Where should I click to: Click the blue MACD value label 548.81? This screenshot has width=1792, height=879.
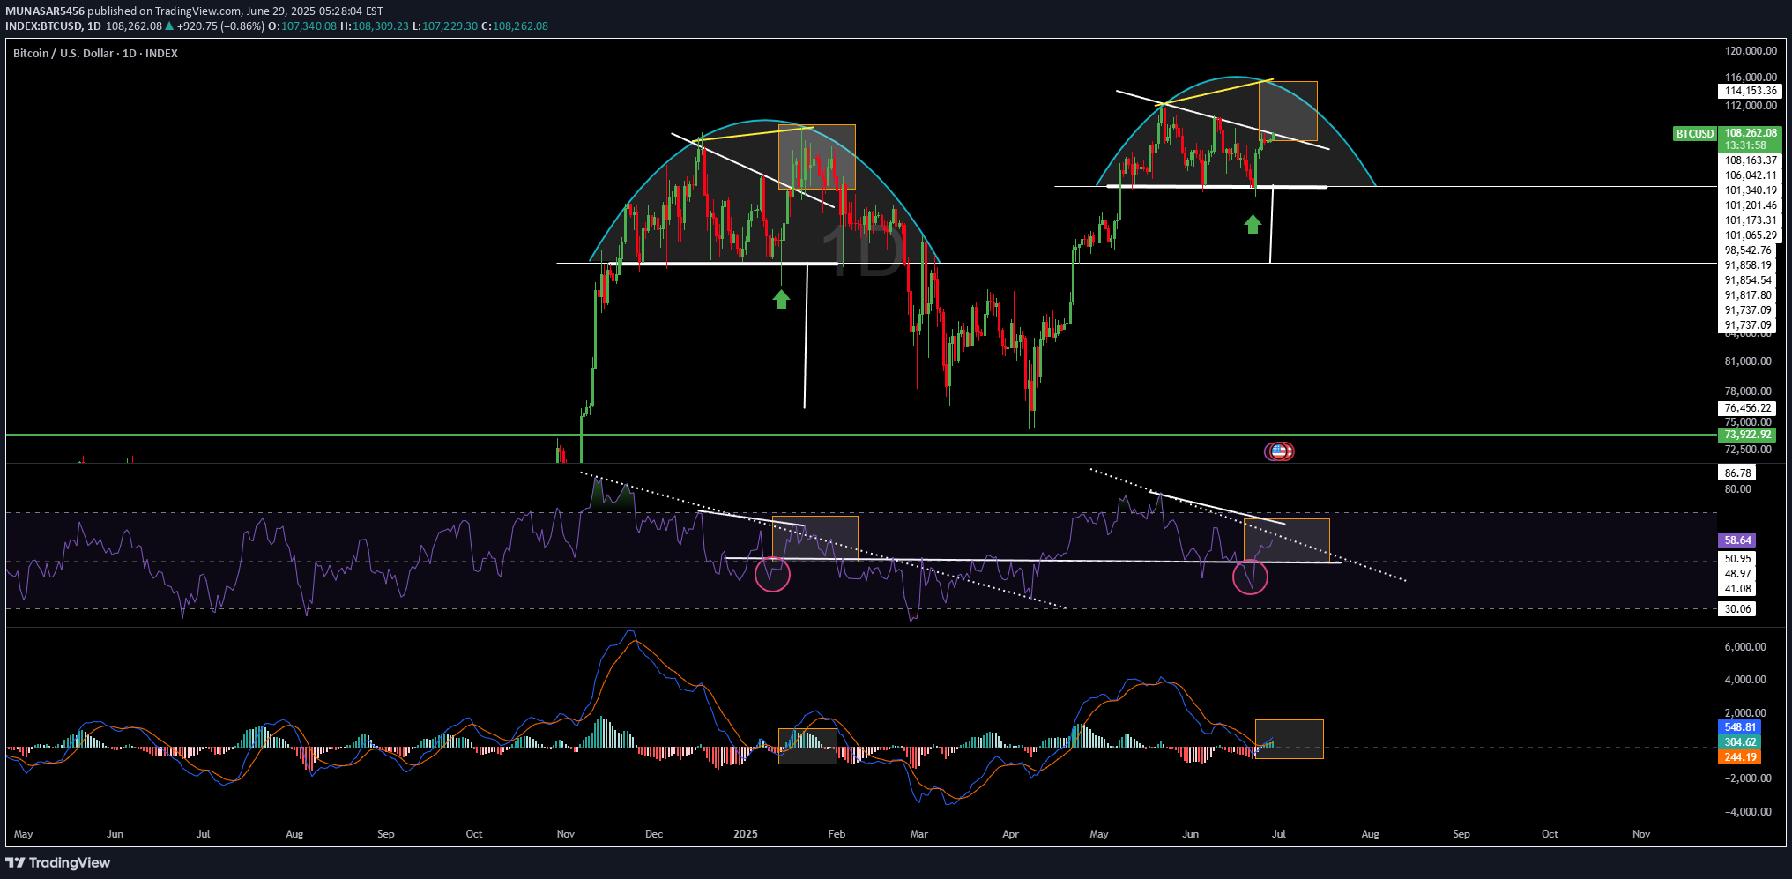point(1740,727)
